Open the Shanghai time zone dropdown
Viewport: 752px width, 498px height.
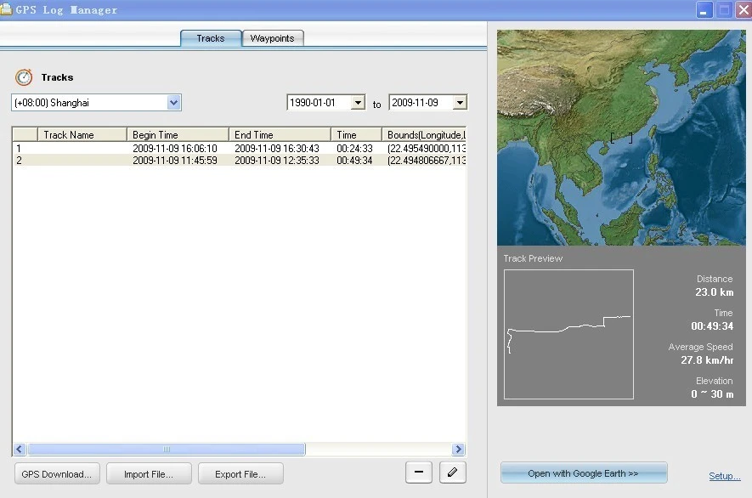point(173,102)
